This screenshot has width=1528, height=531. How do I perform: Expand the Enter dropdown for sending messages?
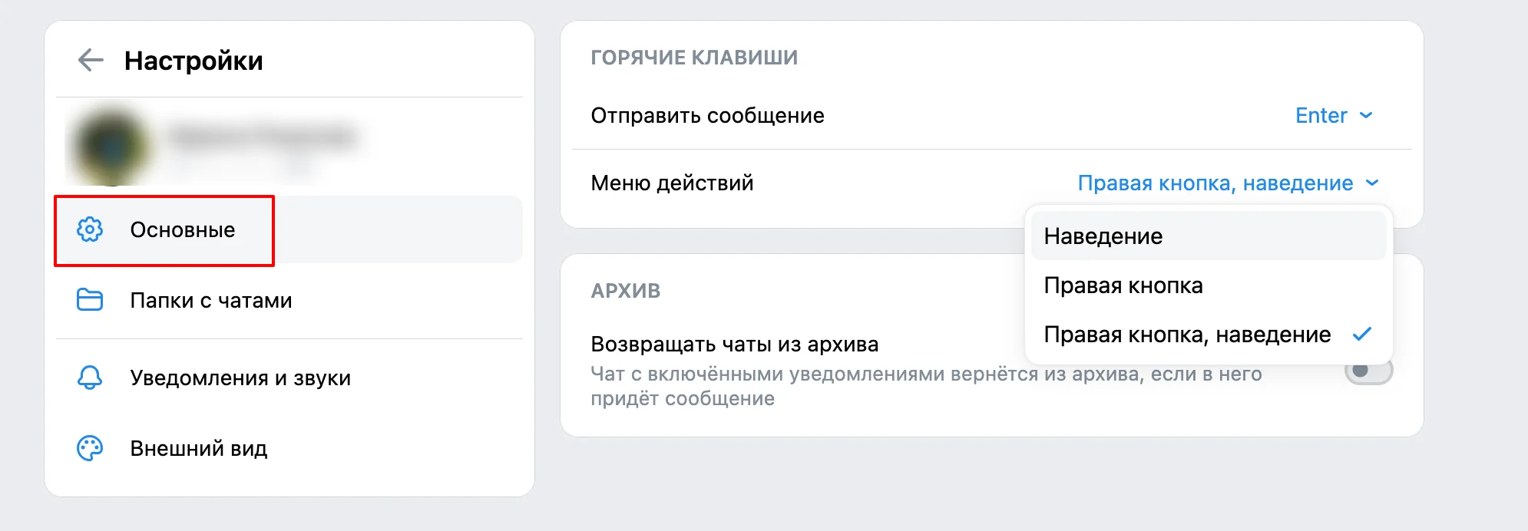coord(1334,115)
